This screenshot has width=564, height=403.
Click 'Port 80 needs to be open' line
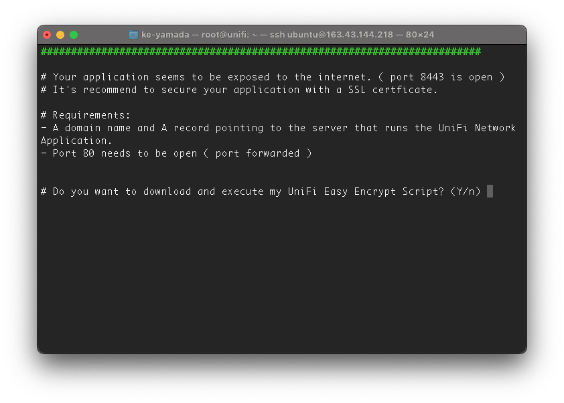point(176,153)
